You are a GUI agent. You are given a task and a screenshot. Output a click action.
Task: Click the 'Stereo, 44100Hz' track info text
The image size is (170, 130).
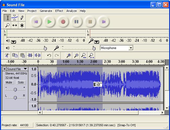coord(16,73)
